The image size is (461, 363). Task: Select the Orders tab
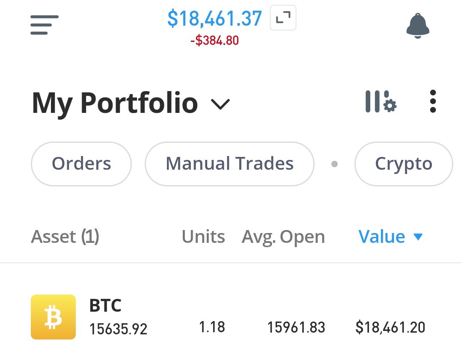coord(81,164)
